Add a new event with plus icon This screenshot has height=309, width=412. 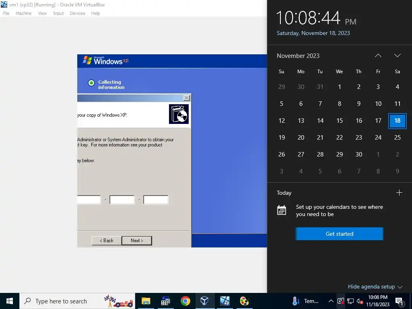point(399,193)
